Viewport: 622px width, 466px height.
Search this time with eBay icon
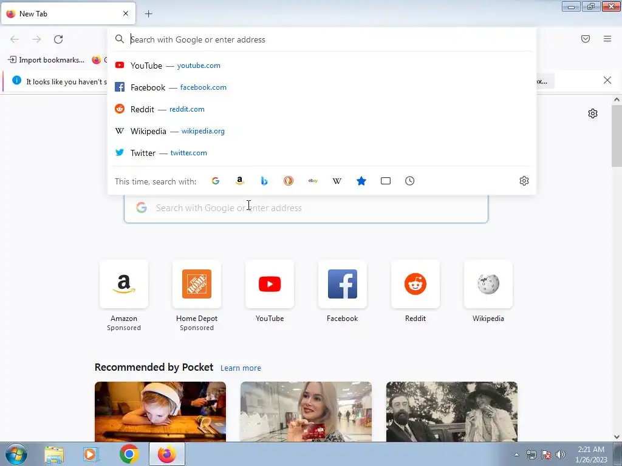tap(313, 181)
